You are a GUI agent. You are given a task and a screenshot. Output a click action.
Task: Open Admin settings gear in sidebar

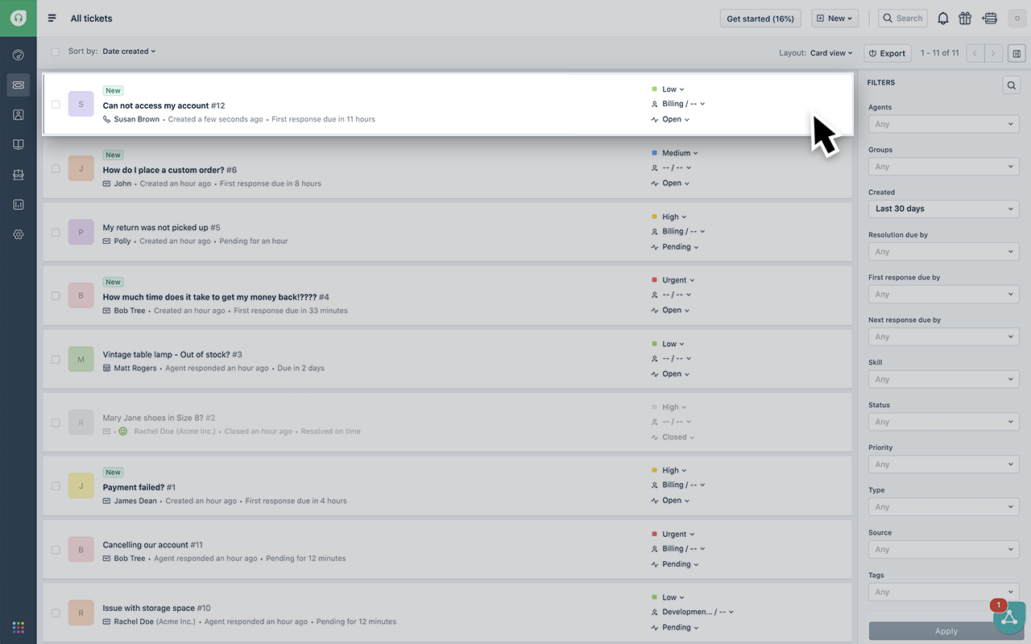pyautogui.click(x=19, y=234)
